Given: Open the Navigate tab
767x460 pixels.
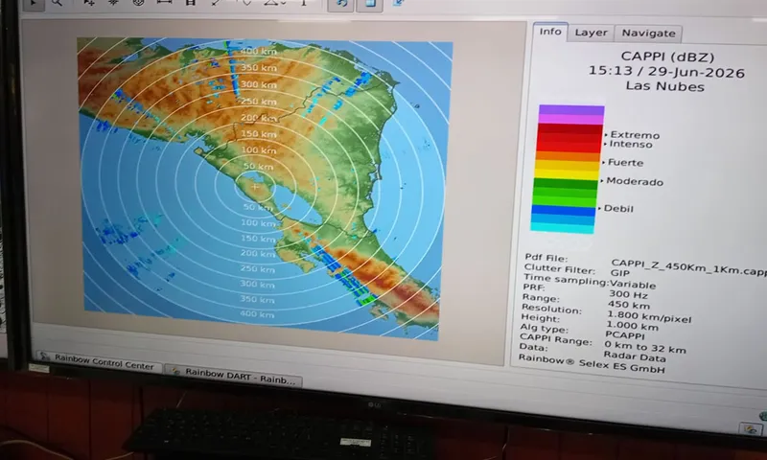Looking at the screenshot, I should pyautogui.click(x=648, y=34).
